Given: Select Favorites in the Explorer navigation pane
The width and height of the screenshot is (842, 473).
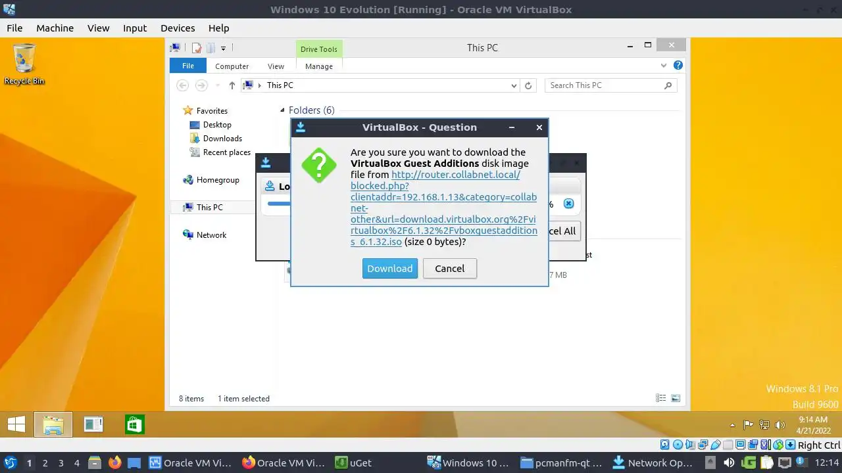Looking at the screenshot, I should click(x=212, y=111).
